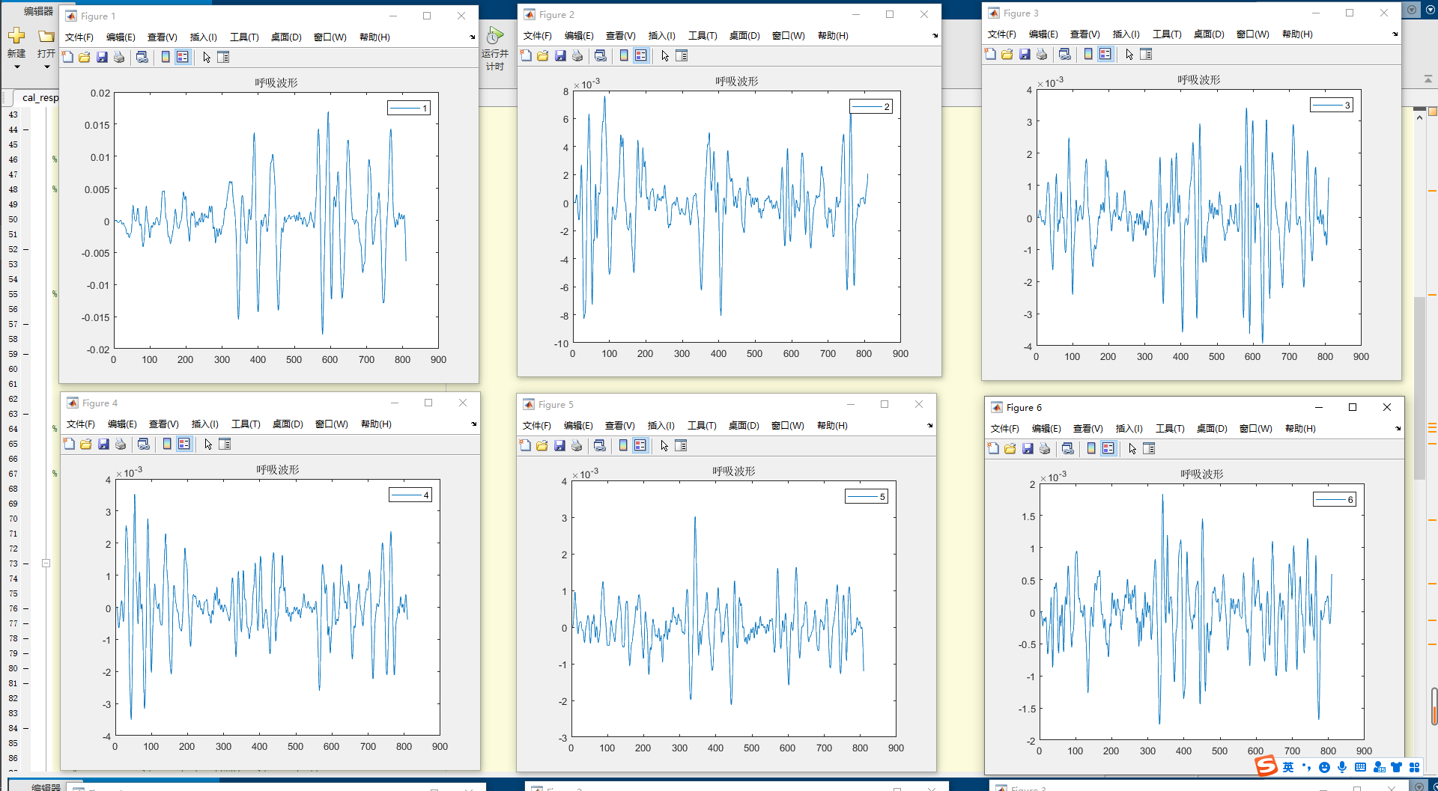Click Open File icon in Figure 2 toolbar
The height and width of the screenshot is (791, 1438).
[543, 55]
